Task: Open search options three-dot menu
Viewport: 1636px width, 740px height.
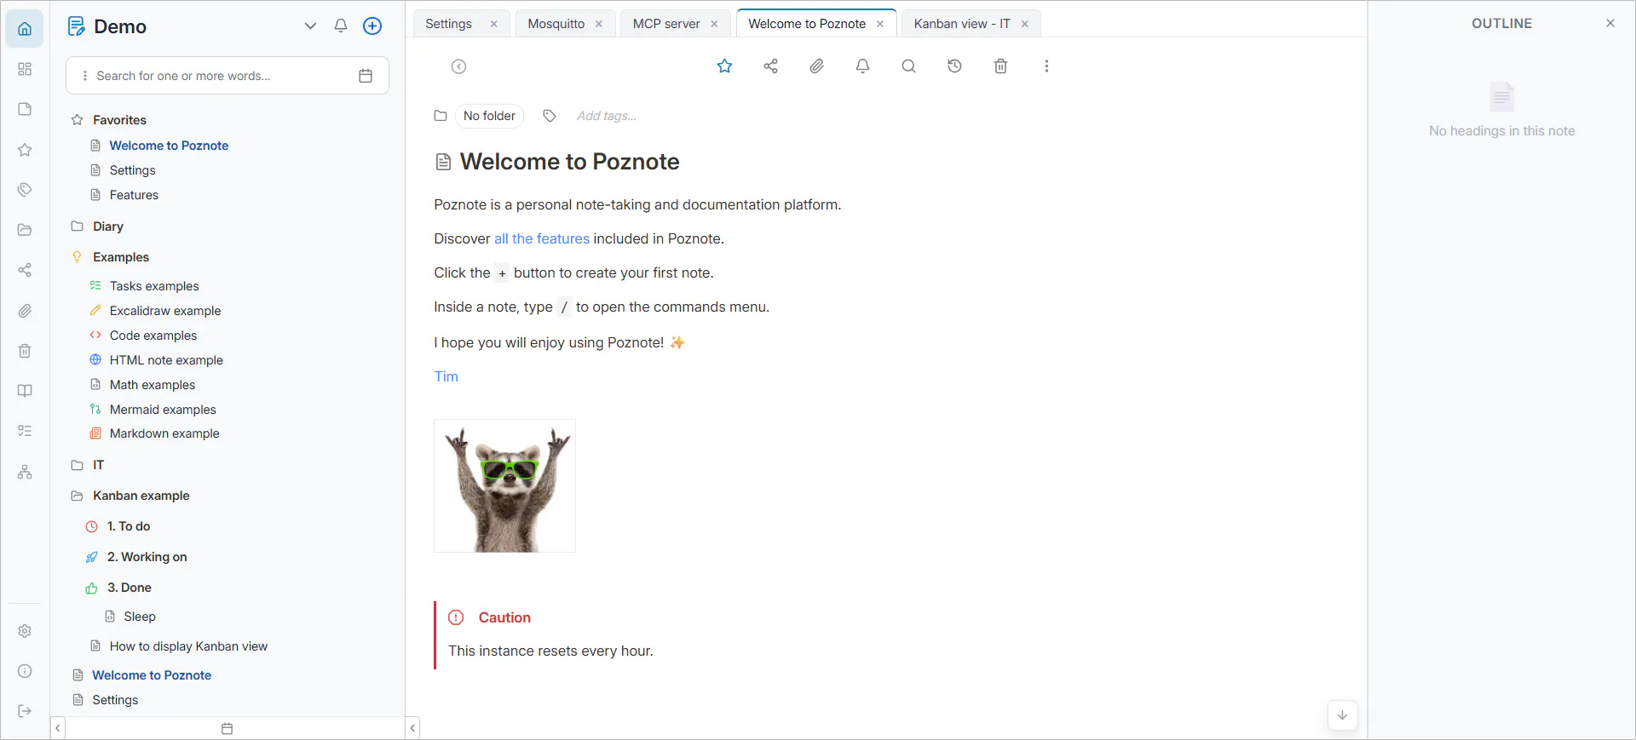Action: point(84,76)
